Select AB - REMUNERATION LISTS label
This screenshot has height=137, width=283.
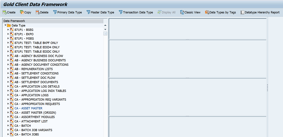pyautogui.click(x=34, y=69)
